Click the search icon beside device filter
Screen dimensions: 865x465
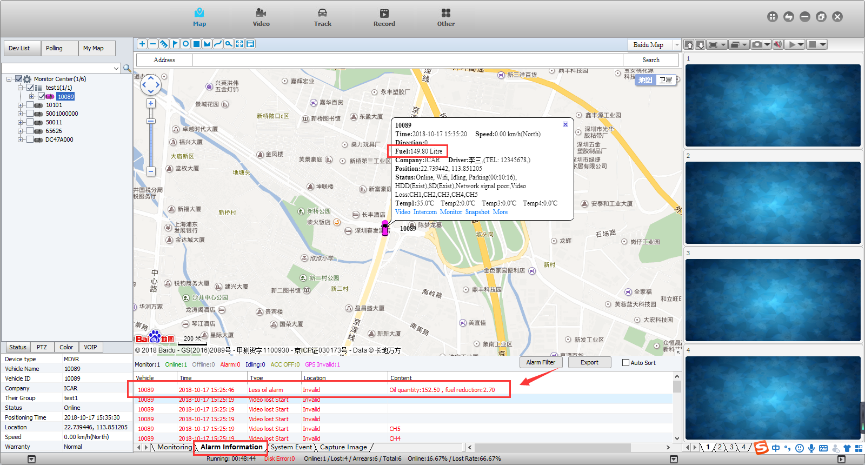coord(127,68)
